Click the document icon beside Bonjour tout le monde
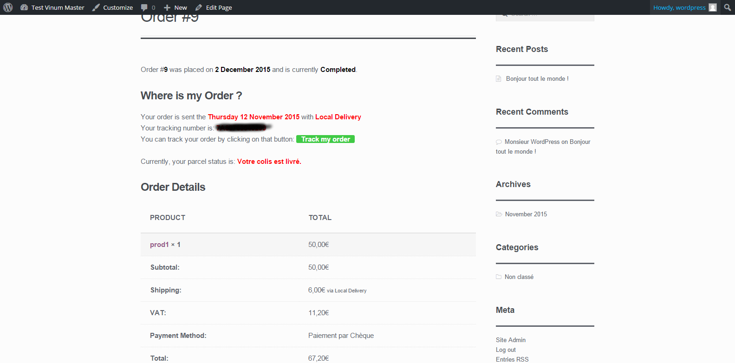Viewport: 735px width, 363px height. tap(499, 78)
